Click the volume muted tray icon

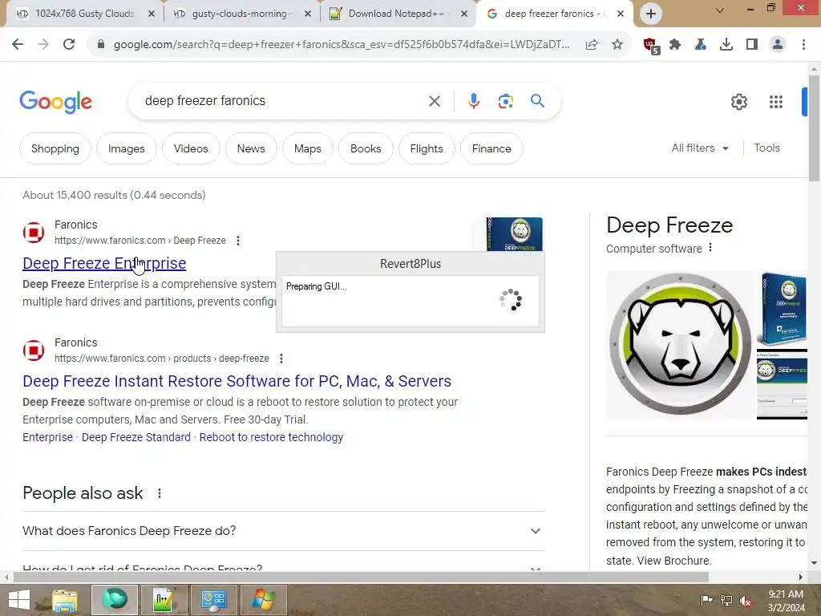pyautogui.click(x=746, y=601)
